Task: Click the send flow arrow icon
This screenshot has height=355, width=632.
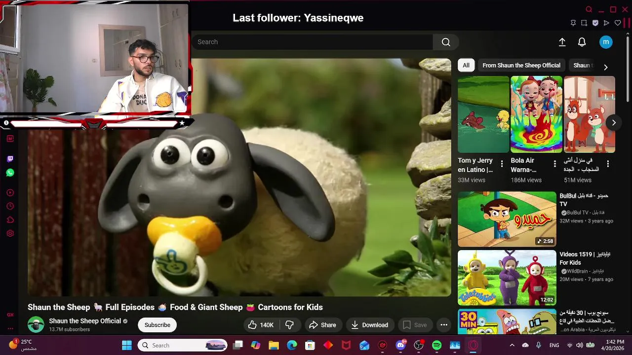Action: (606, 23)
